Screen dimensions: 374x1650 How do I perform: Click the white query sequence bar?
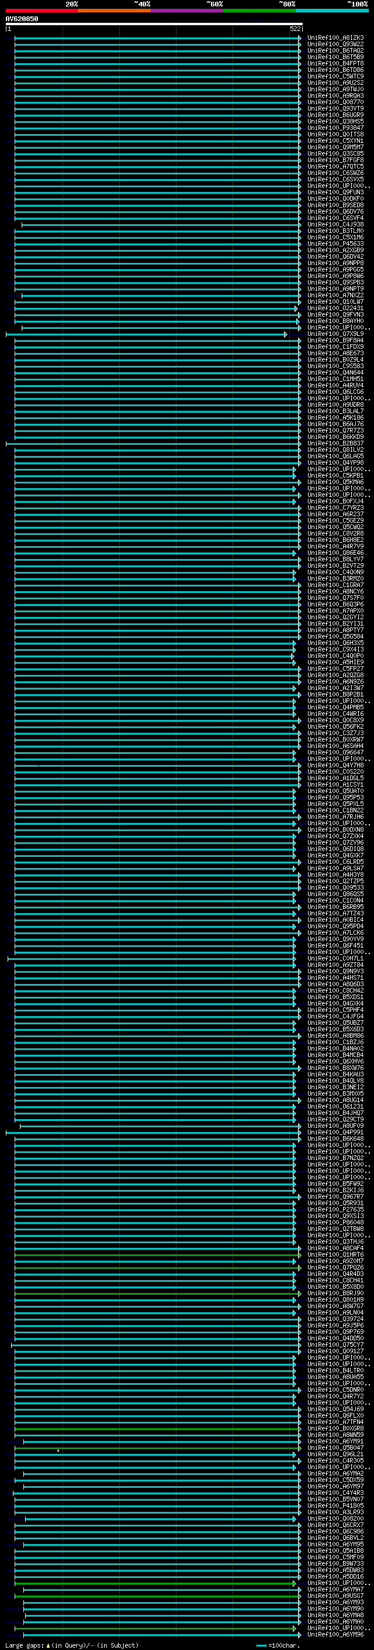154,25
